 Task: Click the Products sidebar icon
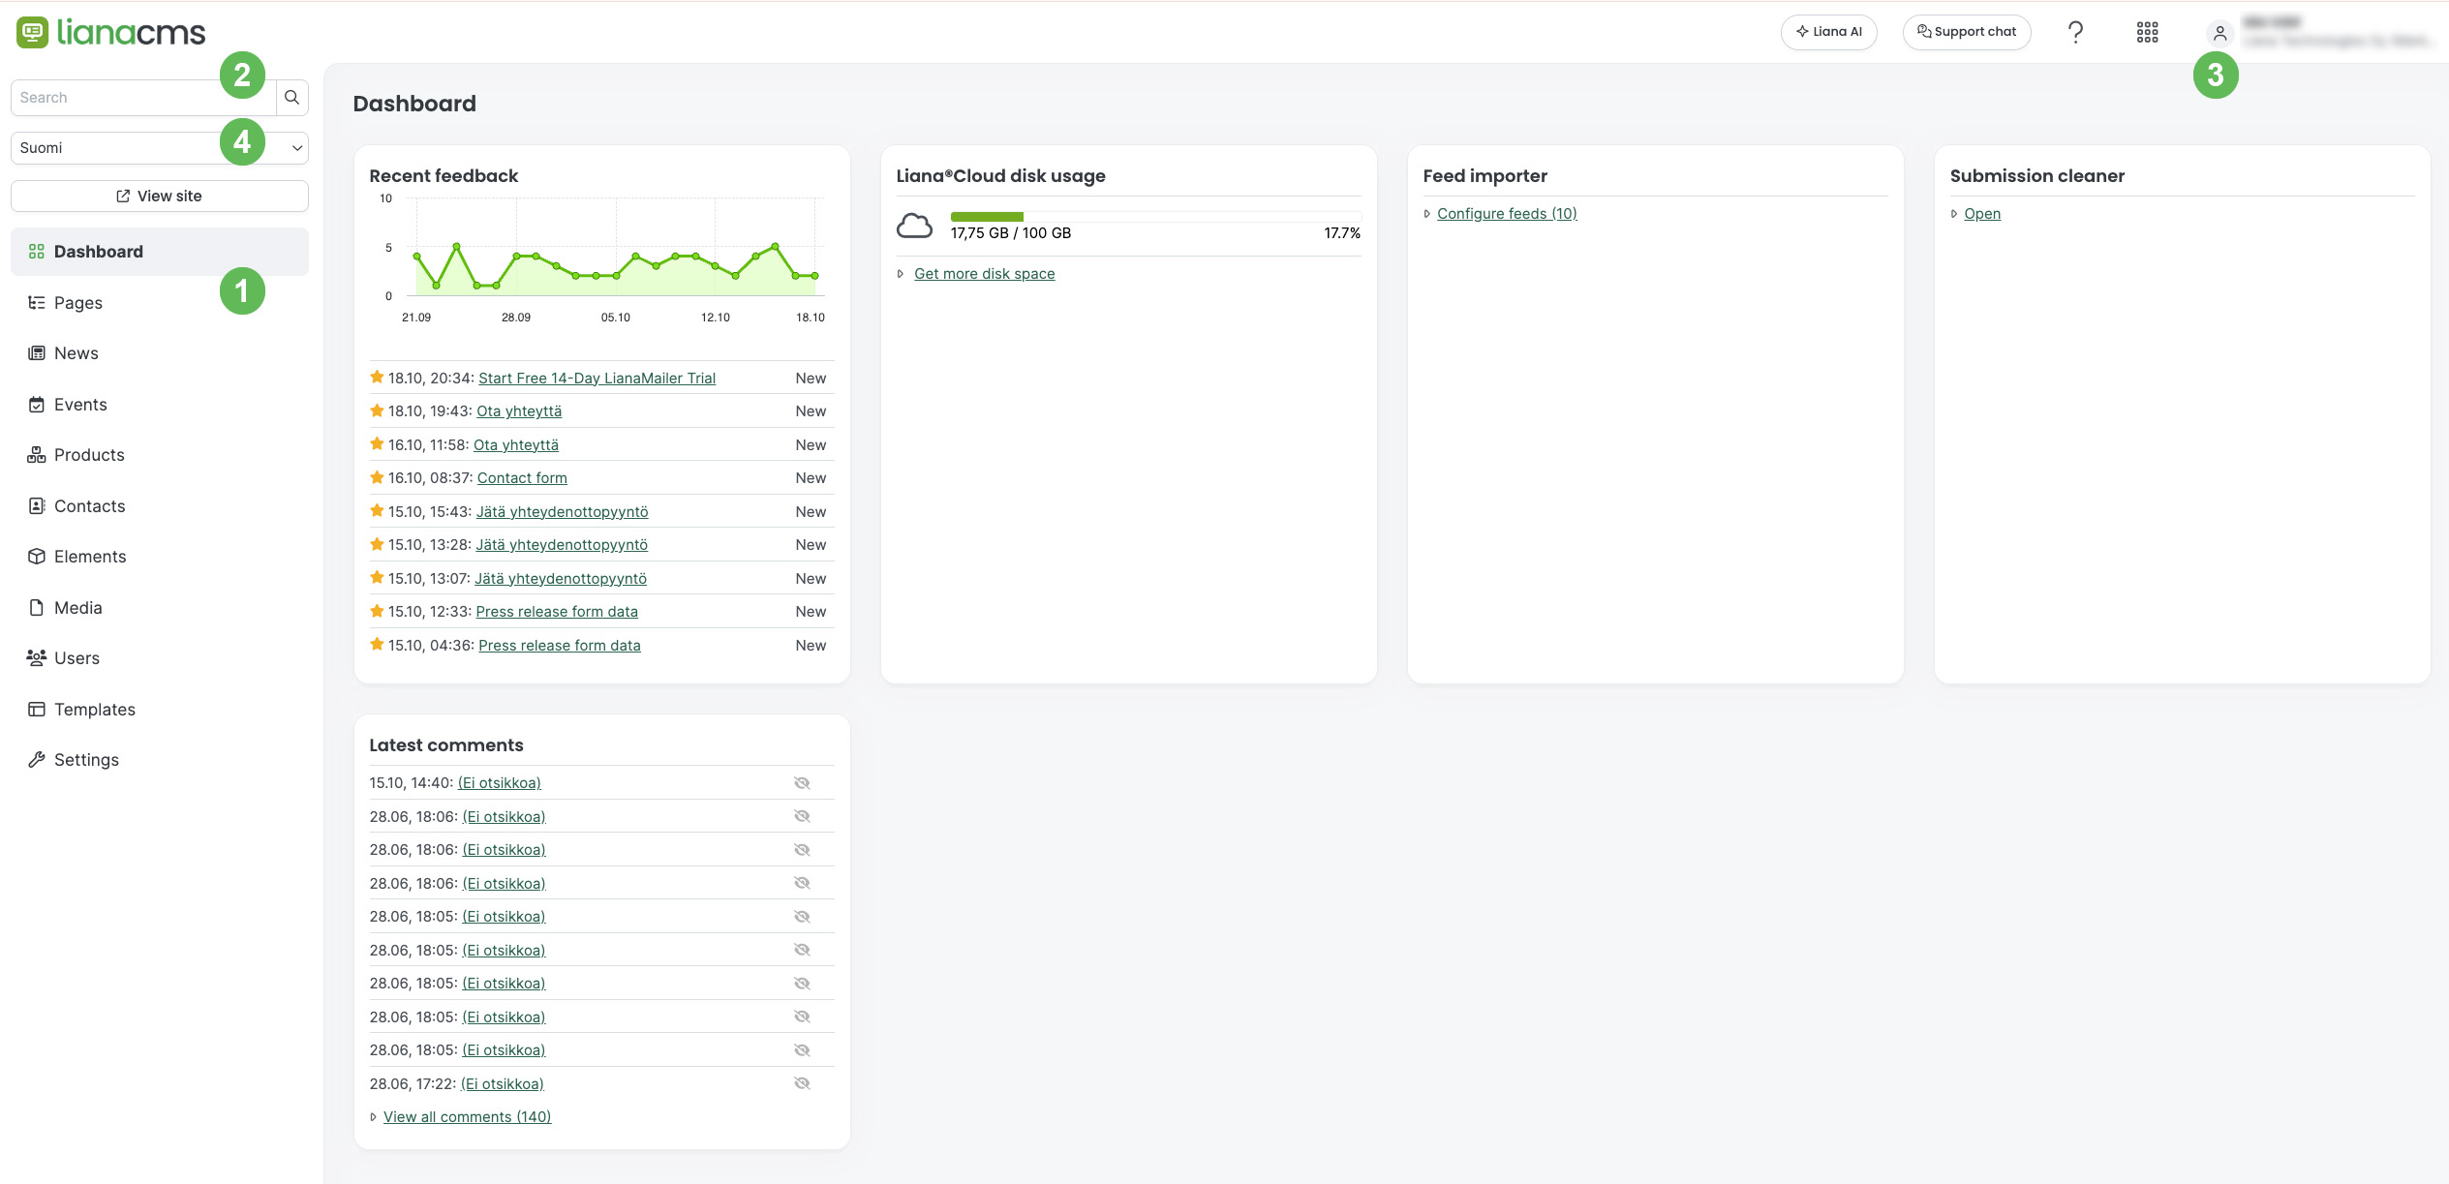tap(37, 455)
